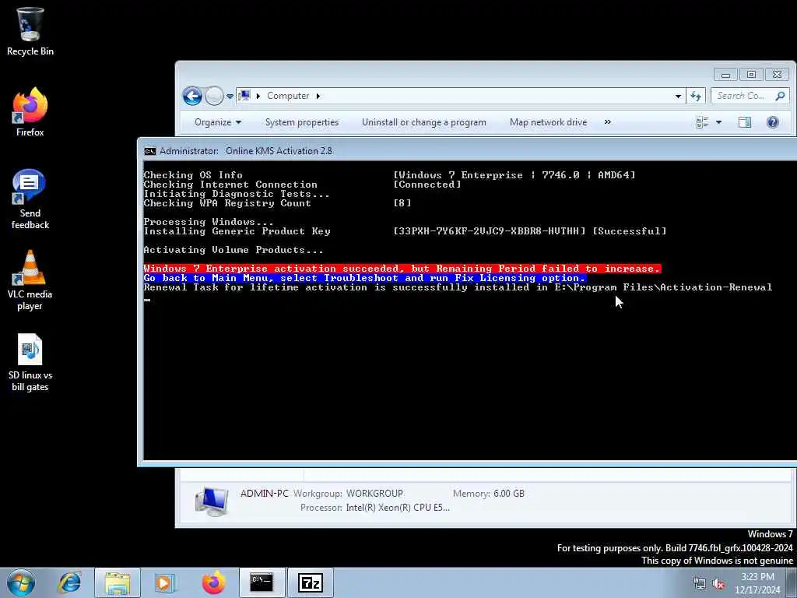
Task: Open Windows Media Player from taskbar
Action: 164,582
